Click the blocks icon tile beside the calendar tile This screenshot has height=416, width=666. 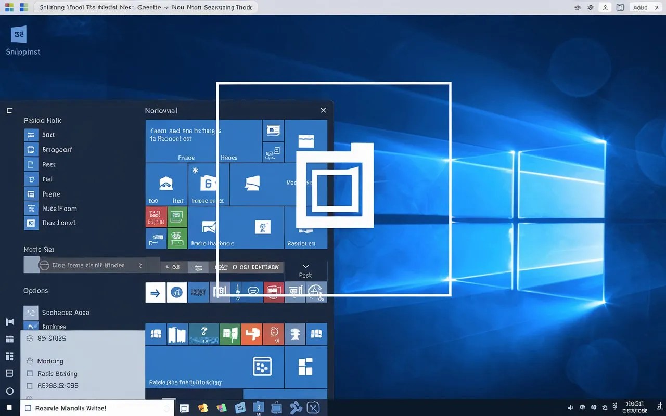click(x=305, y=366)
